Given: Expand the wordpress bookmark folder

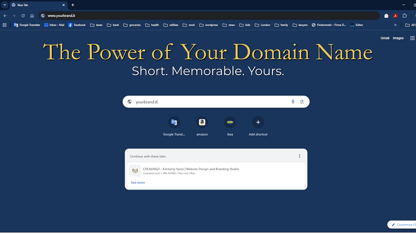Looking at the screenshot, I should pyautogui.click(x=208, y=25).
